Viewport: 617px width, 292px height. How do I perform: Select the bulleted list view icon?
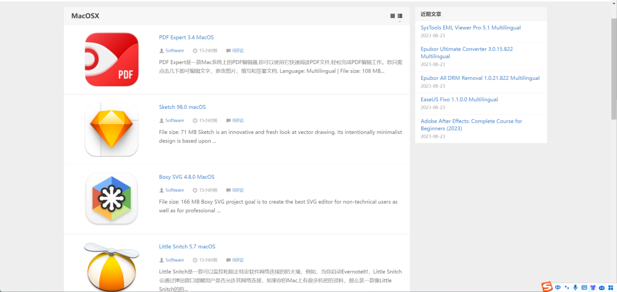[400, 16]
